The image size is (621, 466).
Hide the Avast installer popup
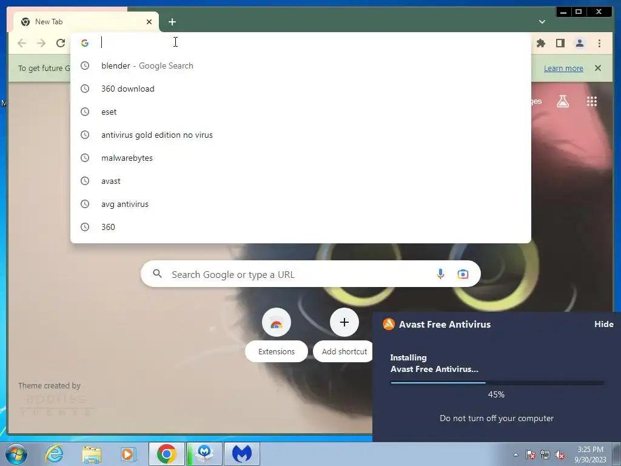(603, 324)
